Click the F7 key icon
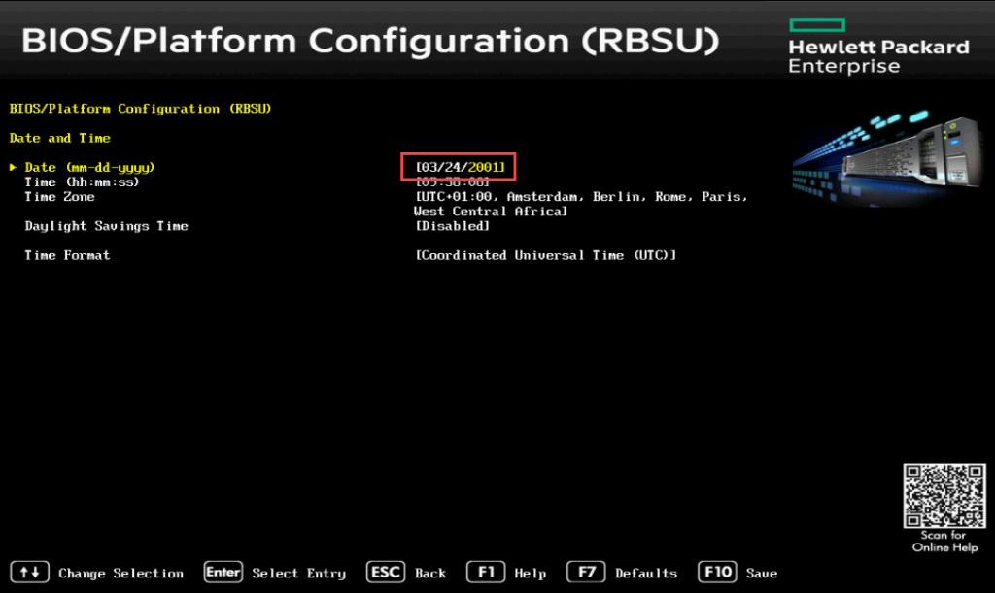The image size is (995, 593). pyautogui.click(x=586, y=573)
